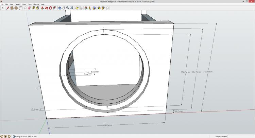Select the Arc tool
The image size is (255, 138).
(x=20, y=8)
